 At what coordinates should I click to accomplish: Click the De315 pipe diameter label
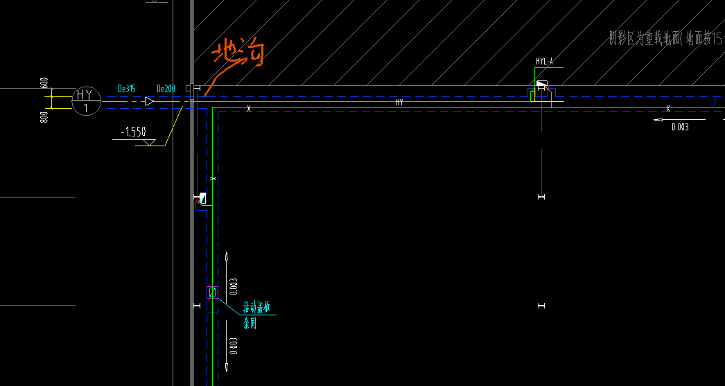pos(127,89)
